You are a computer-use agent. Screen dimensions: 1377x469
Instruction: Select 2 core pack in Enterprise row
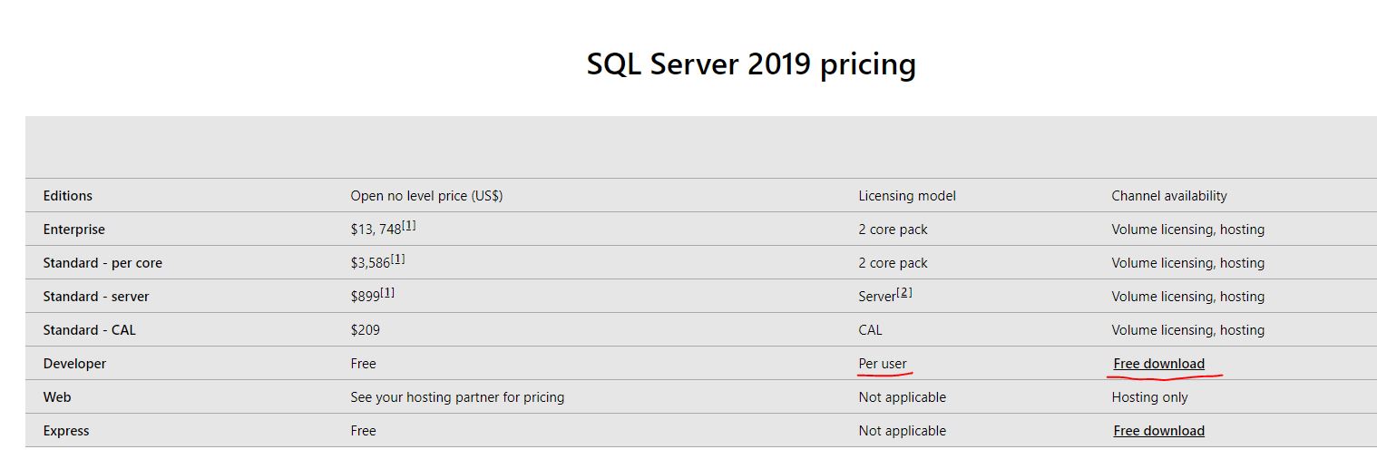(x=893, y=230)
